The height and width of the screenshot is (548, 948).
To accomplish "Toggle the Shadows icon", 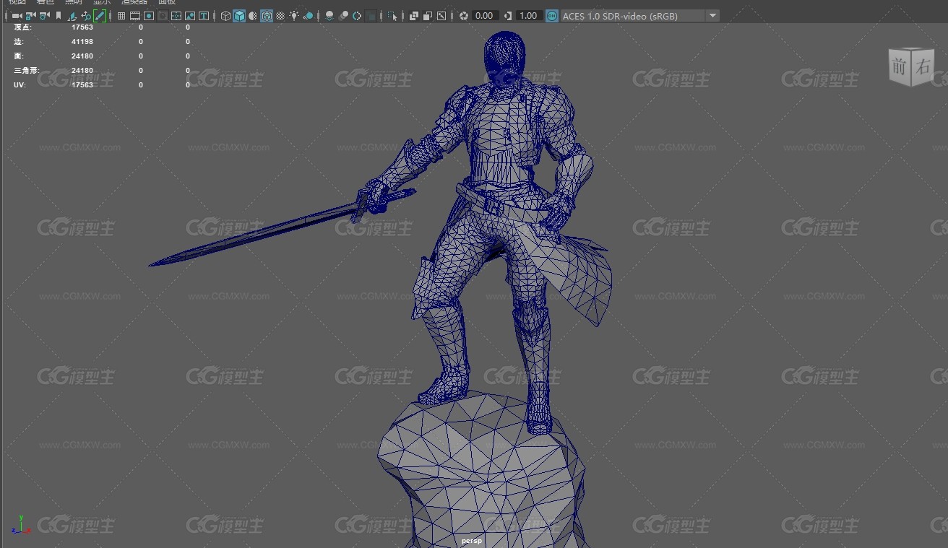I will (309, 16).
